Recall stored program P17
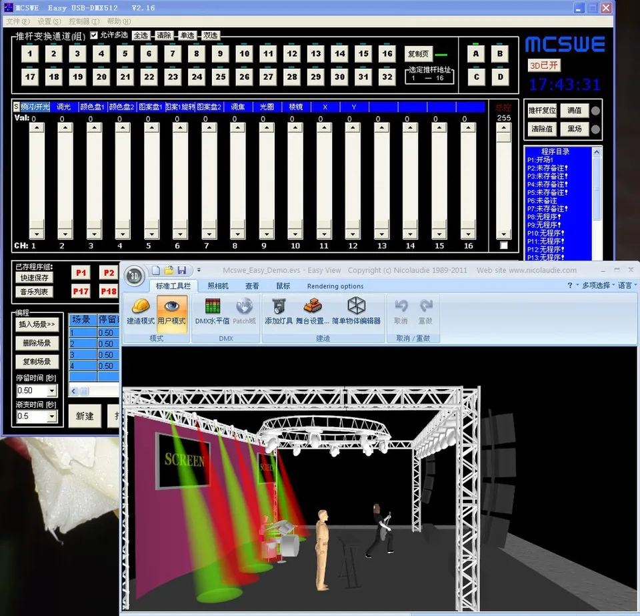Image resolution: width=640 pixels, height=616 pixels. coord(81,291)
